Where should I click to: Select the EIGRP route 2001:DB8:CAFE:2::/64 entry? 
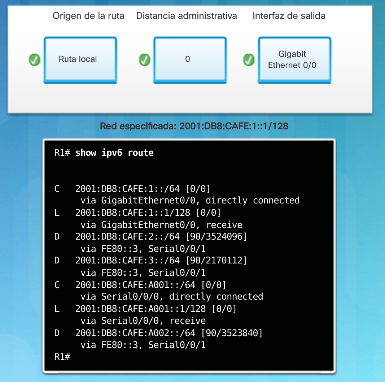161,237
